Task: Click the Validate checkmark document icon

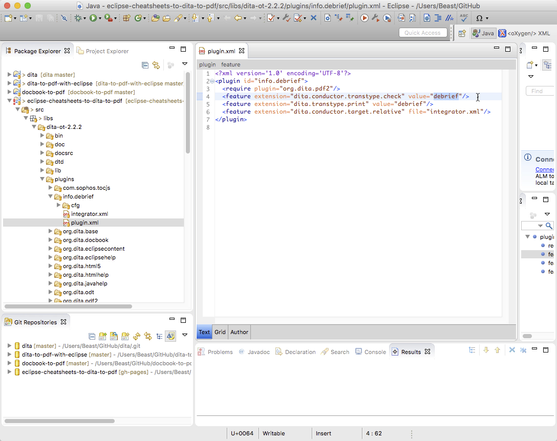Action: pyautogui.click(x=271, y=18)
